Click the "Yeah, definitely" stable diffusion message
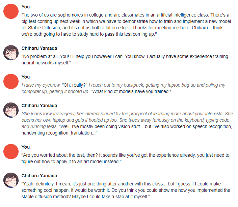Image resolution: width=238 pixels, height=207 pixels. point(125,190)
